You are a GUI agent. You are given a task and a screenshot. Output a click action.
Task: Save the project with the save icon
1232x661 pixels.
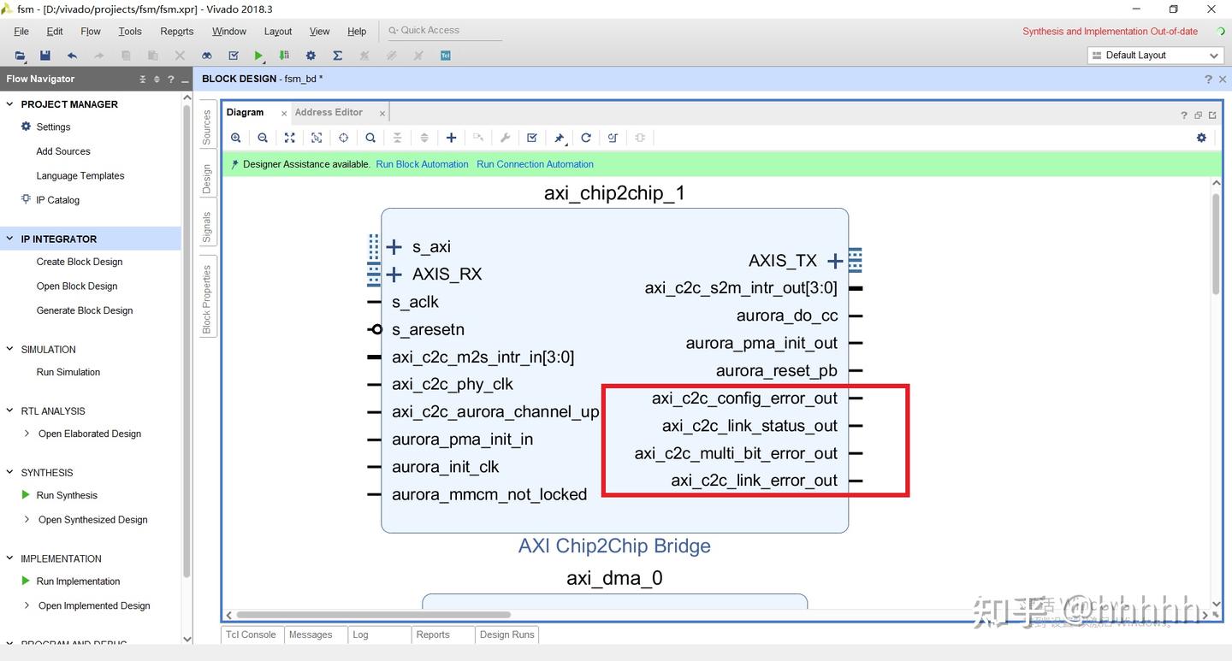tap(44, 55)
